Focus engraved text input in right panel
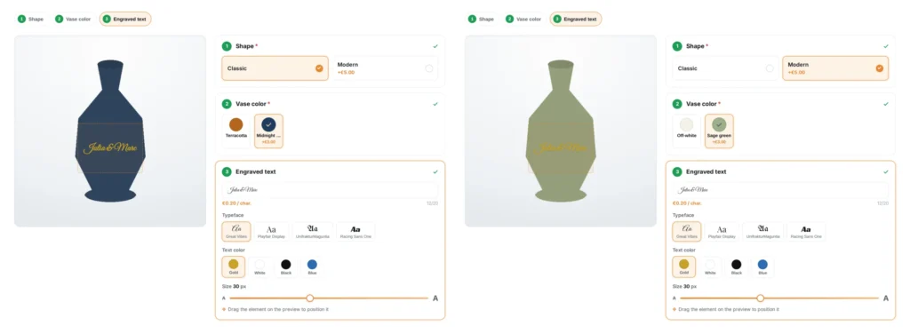Screen dimensions: 910x334 [780, 190]
